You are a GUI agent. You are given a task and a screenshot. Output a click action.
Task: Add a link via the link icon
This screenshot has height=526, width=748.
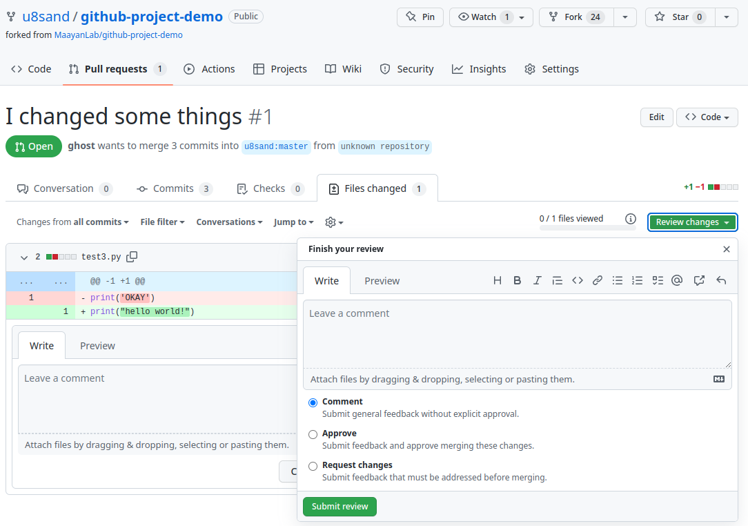click(x=598, y=280)
